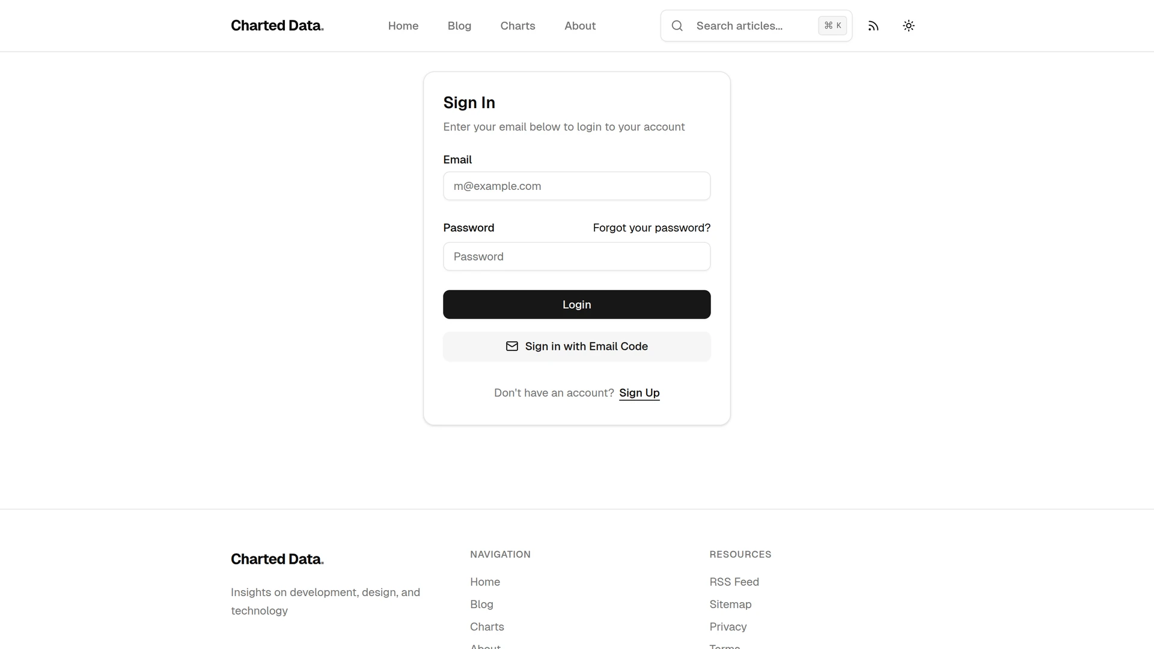Click the Sign In heading text
The height and width of the screenshot is (649, 1154).
tap(469, 103)
